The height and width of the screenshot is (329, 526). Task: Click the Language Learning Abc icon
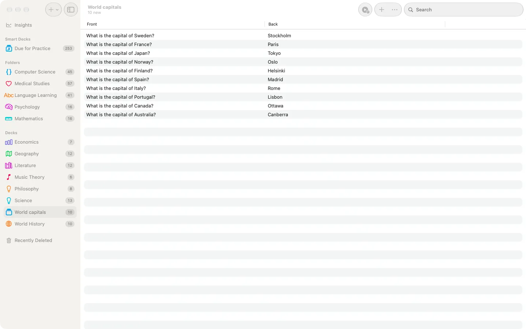coord(9,95)
